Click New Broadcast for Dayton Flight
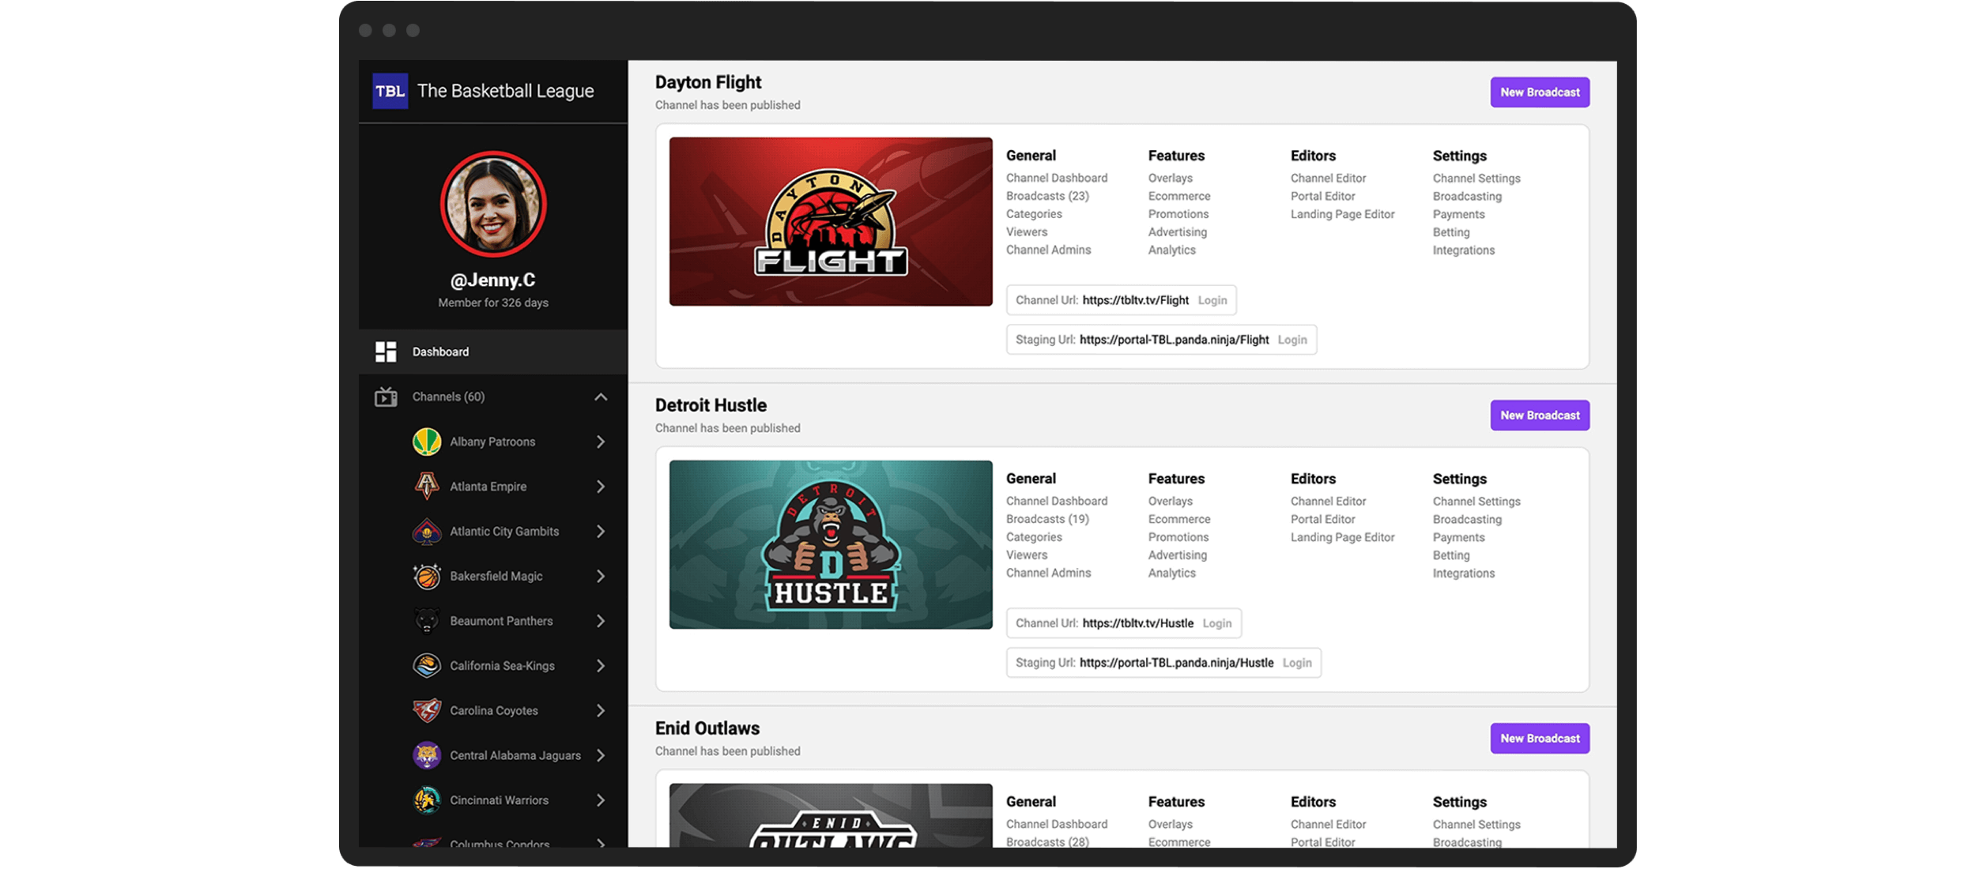1976x869 pixels. coord(1539,92)
